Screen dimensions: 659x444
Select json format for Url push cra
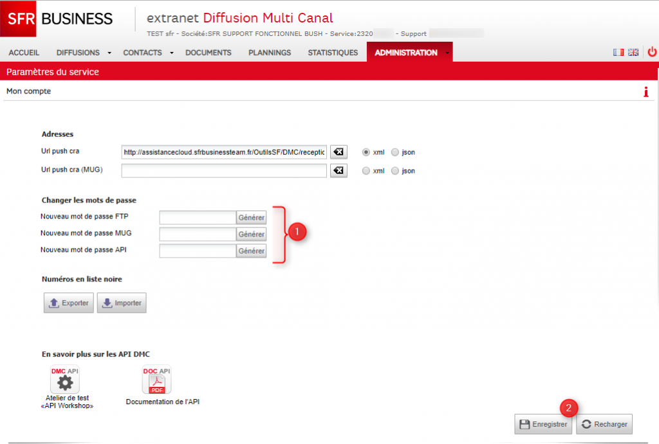point(395,152)
